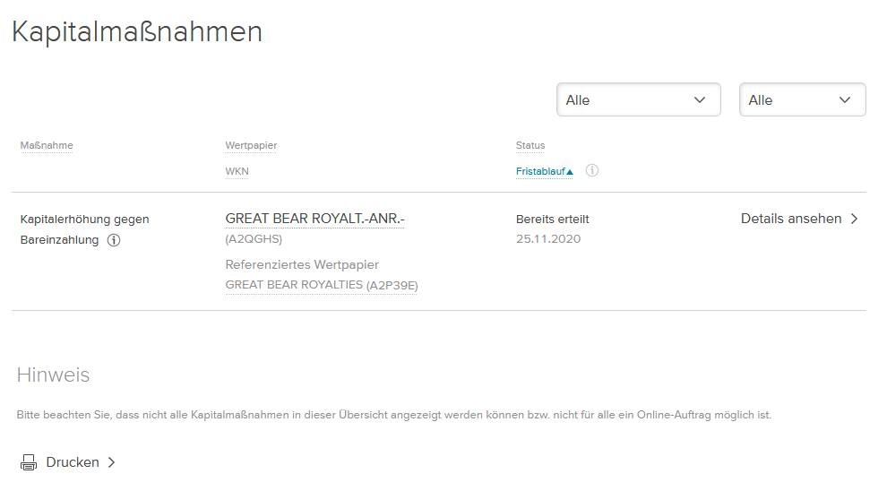Click the WKN column header
887x491 pixels.
tap(237, 171)
